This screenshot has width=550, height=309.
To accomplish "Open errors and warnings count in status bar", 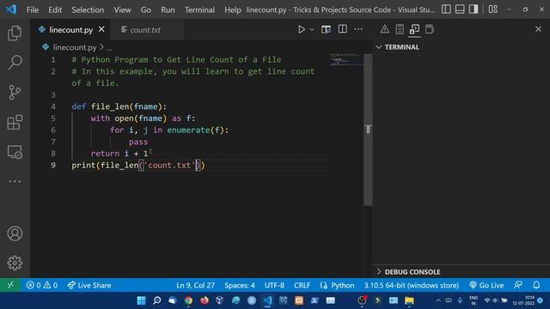I will [x=42, y=285].
